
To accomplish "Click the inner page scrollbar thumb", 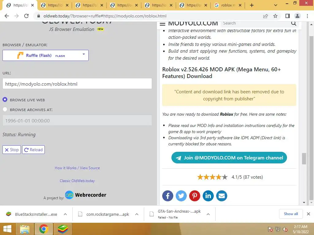I will (304, 159).
